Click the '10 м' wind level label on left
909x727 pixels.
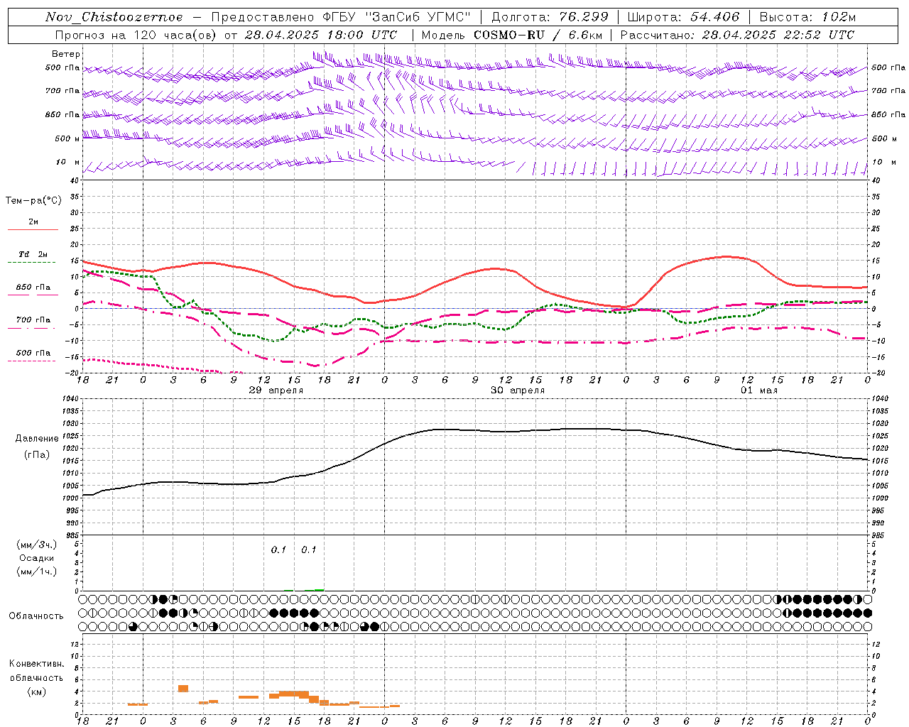[x=68, y=162]
